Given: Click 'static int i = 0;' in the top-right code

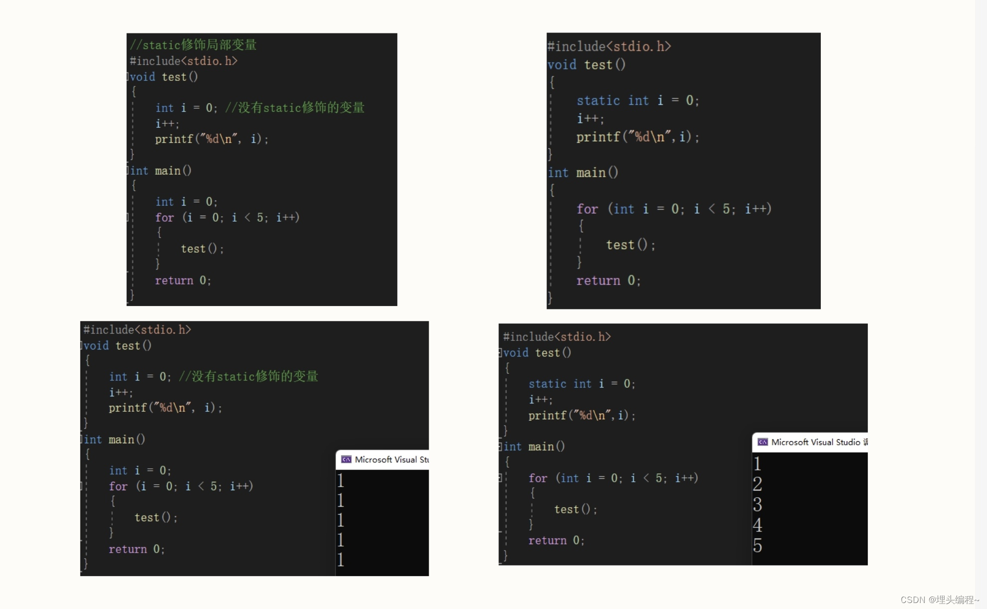Looking at the screenshot, I should pos(637,101).
